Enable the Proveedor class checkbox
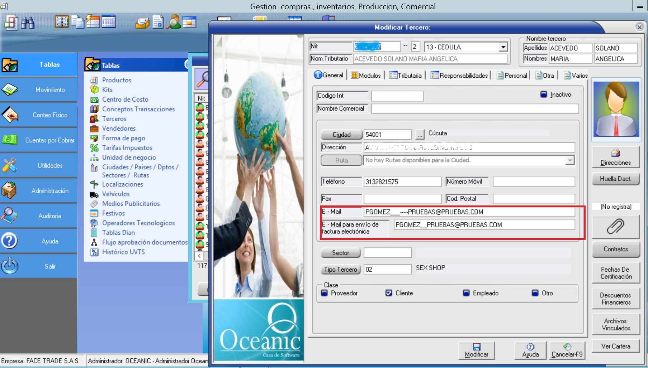 [325, 293]
